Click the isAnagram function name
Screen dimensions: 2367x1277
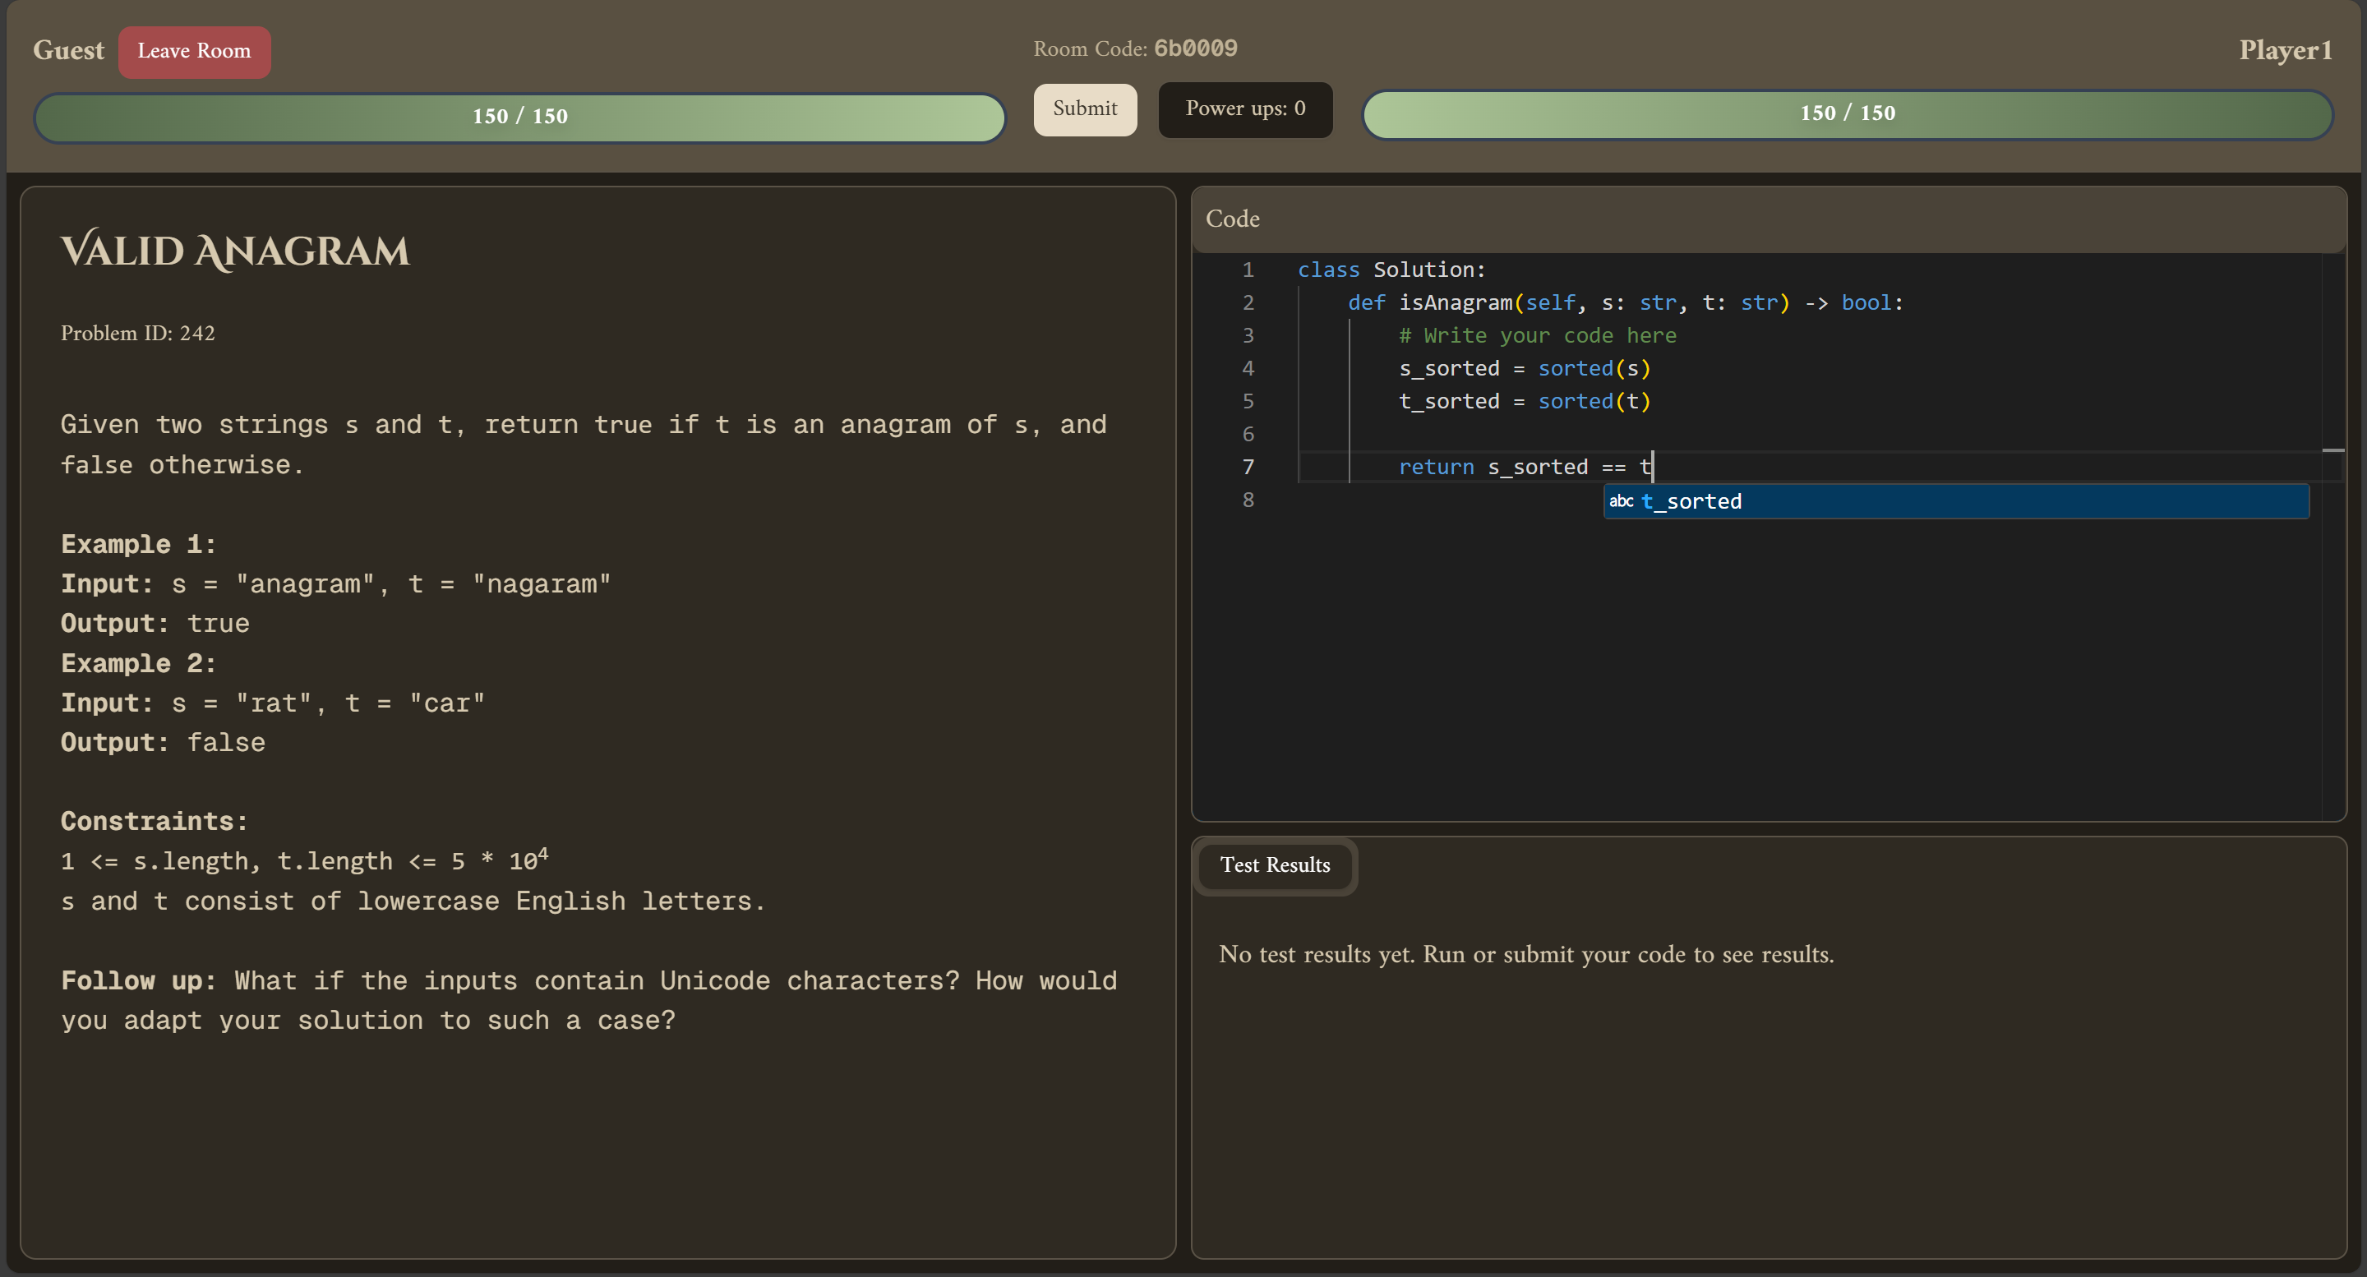click(1456, 302)
